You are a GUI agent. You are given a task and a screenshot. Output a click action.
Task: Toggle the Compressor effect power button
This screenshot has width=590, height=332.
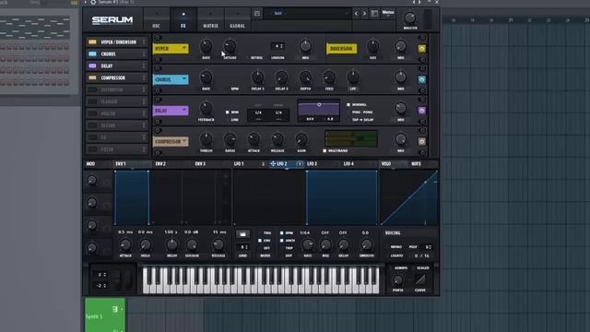point(422,141)
